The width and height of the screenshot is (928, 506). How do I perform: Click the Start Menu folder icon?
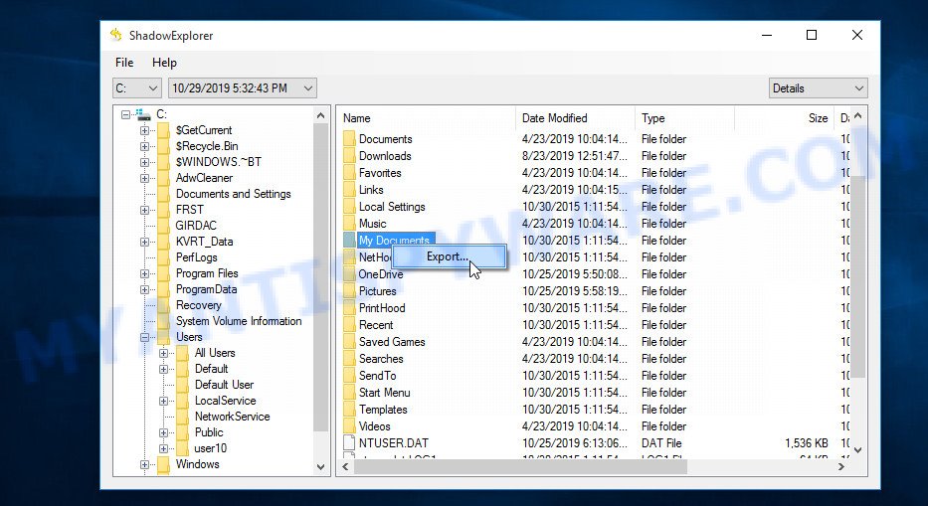point(349,393)
